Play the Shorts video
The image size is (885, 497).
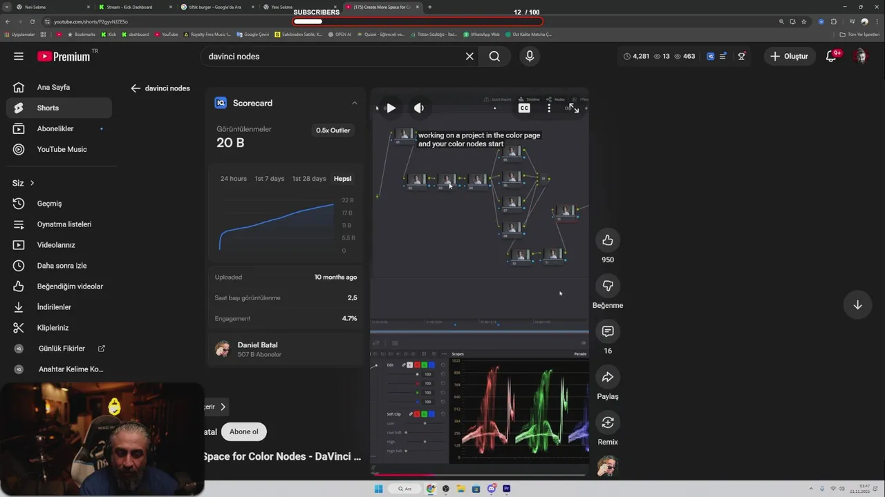click(391, 108)
